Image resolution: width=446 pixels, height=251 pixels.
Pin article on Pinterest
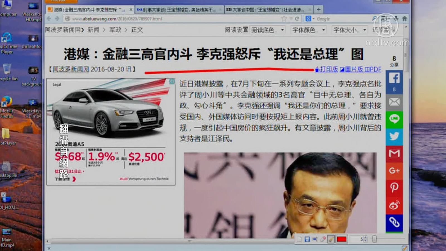coord(394,187)
